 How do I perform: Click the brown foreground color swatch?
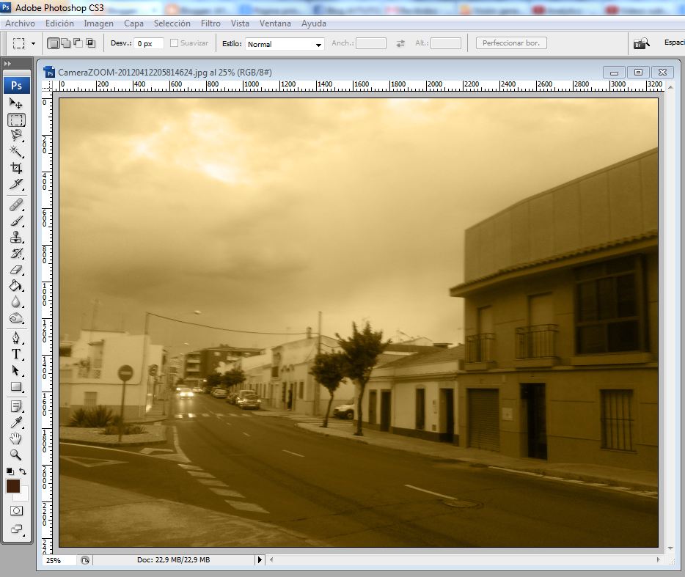click(12, 485)
